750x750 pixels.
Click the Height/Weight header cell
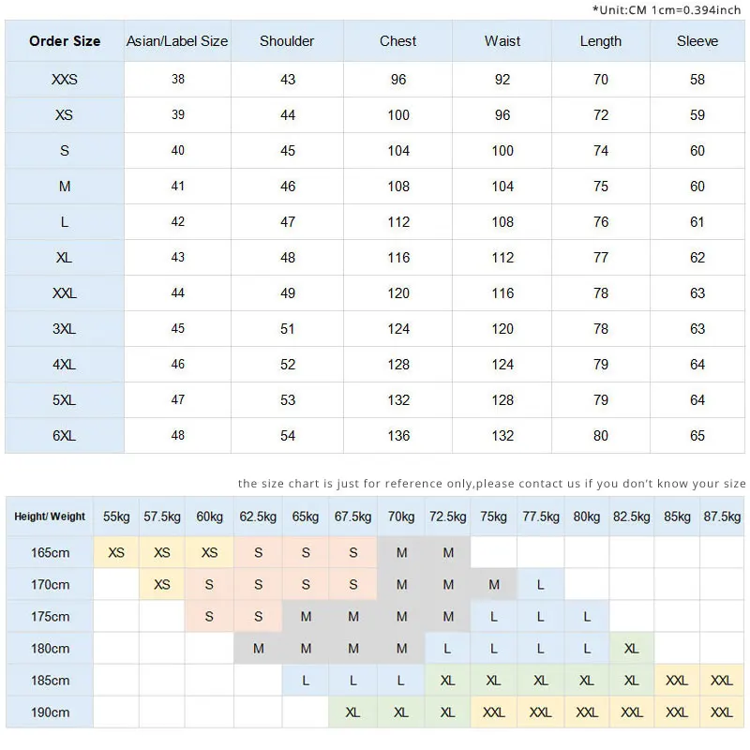tap(50, 517)
